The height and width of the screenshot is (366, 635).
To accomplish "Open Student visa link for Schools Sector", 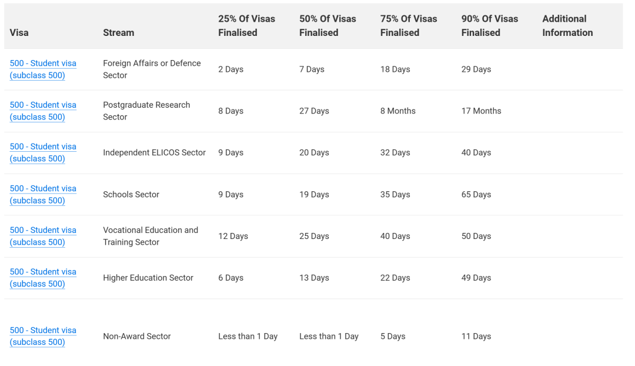I will 43,195.
